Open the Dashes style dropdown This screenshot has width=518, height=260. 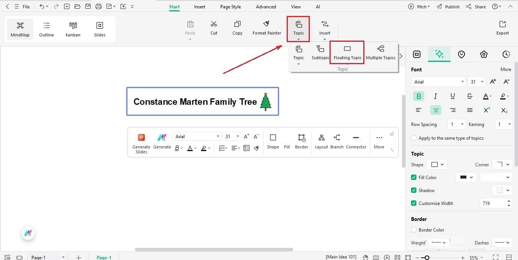(502, 243)
